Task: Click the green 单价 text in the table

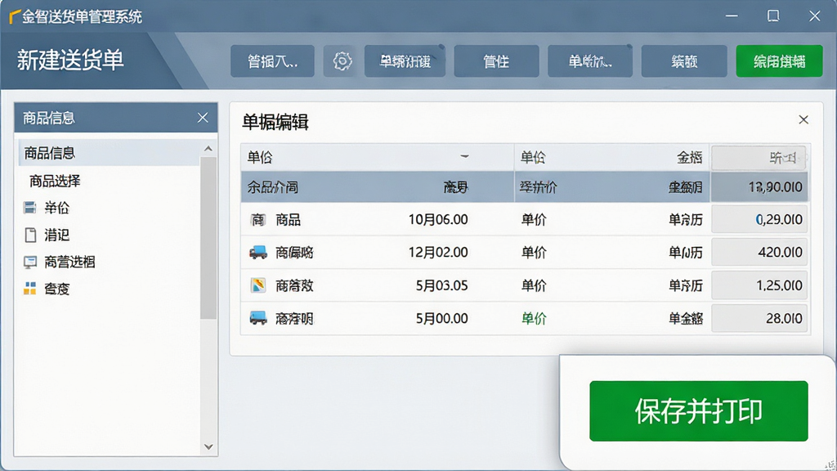Action: point(534,318)
